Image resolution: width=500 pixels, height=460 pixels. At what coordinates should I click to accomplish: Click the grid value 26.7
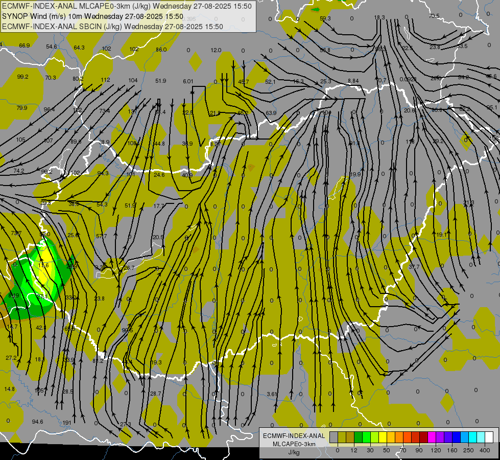tap(129, 268)
